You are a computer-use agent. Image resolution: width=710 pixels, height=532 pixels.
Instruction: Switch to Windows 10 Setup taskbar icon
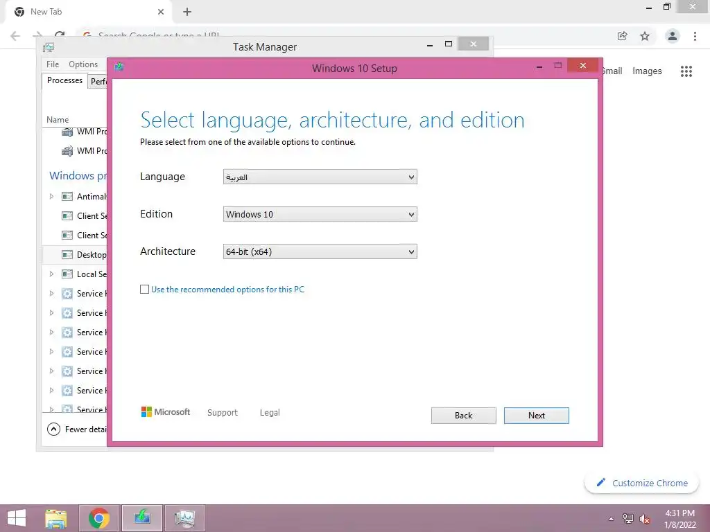141,518
